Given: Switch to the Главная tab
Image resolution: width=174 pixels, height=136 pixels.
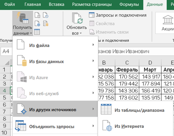Looking at the screenshot, I should coord(33,5).
